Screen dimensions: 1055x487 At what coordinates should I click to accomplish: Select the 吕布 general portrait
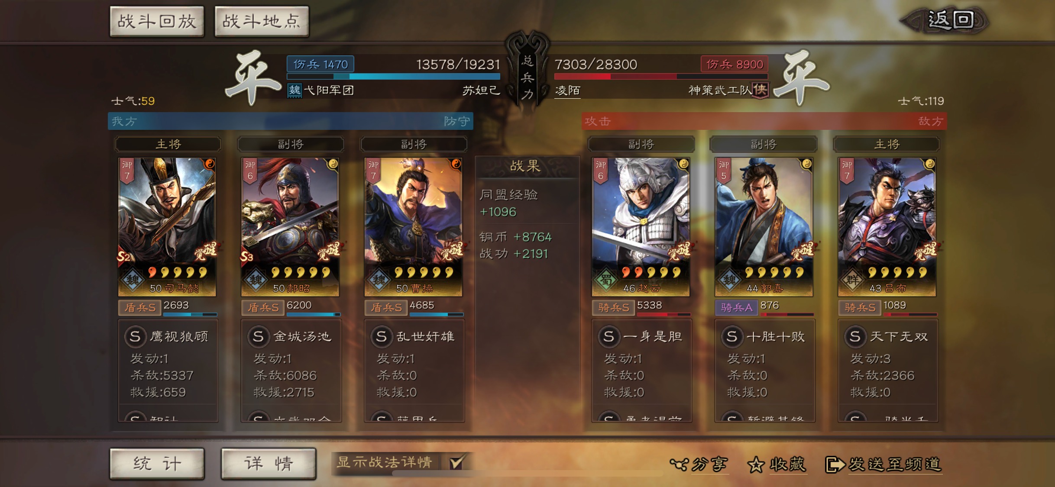887,227
